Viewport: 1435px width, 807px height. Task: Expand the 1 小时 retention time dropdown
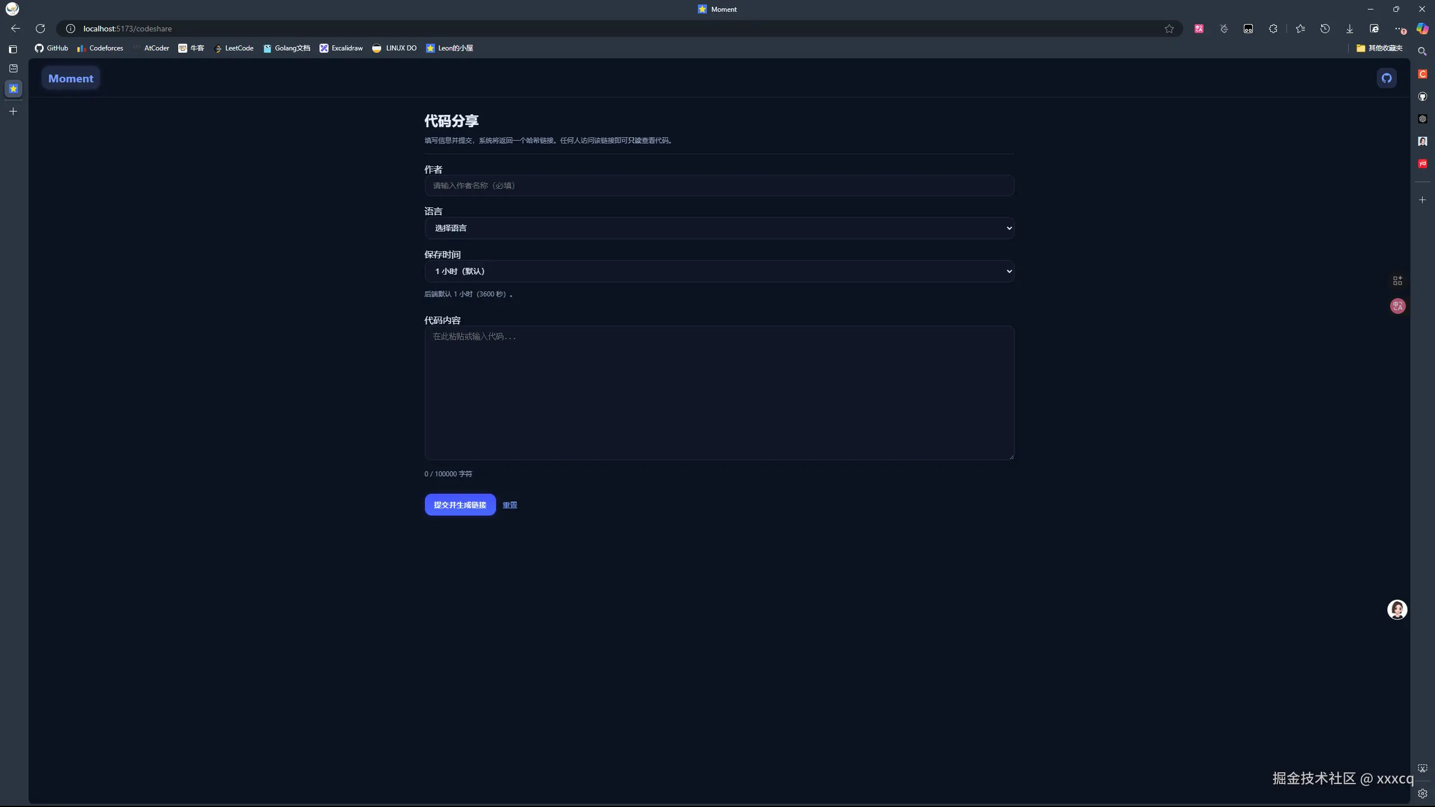click(x=719, y=271)
